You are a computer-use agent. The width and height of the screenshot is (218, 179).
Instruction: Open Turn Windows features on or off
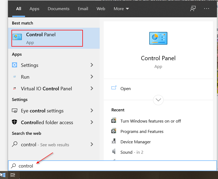[151, 121]
